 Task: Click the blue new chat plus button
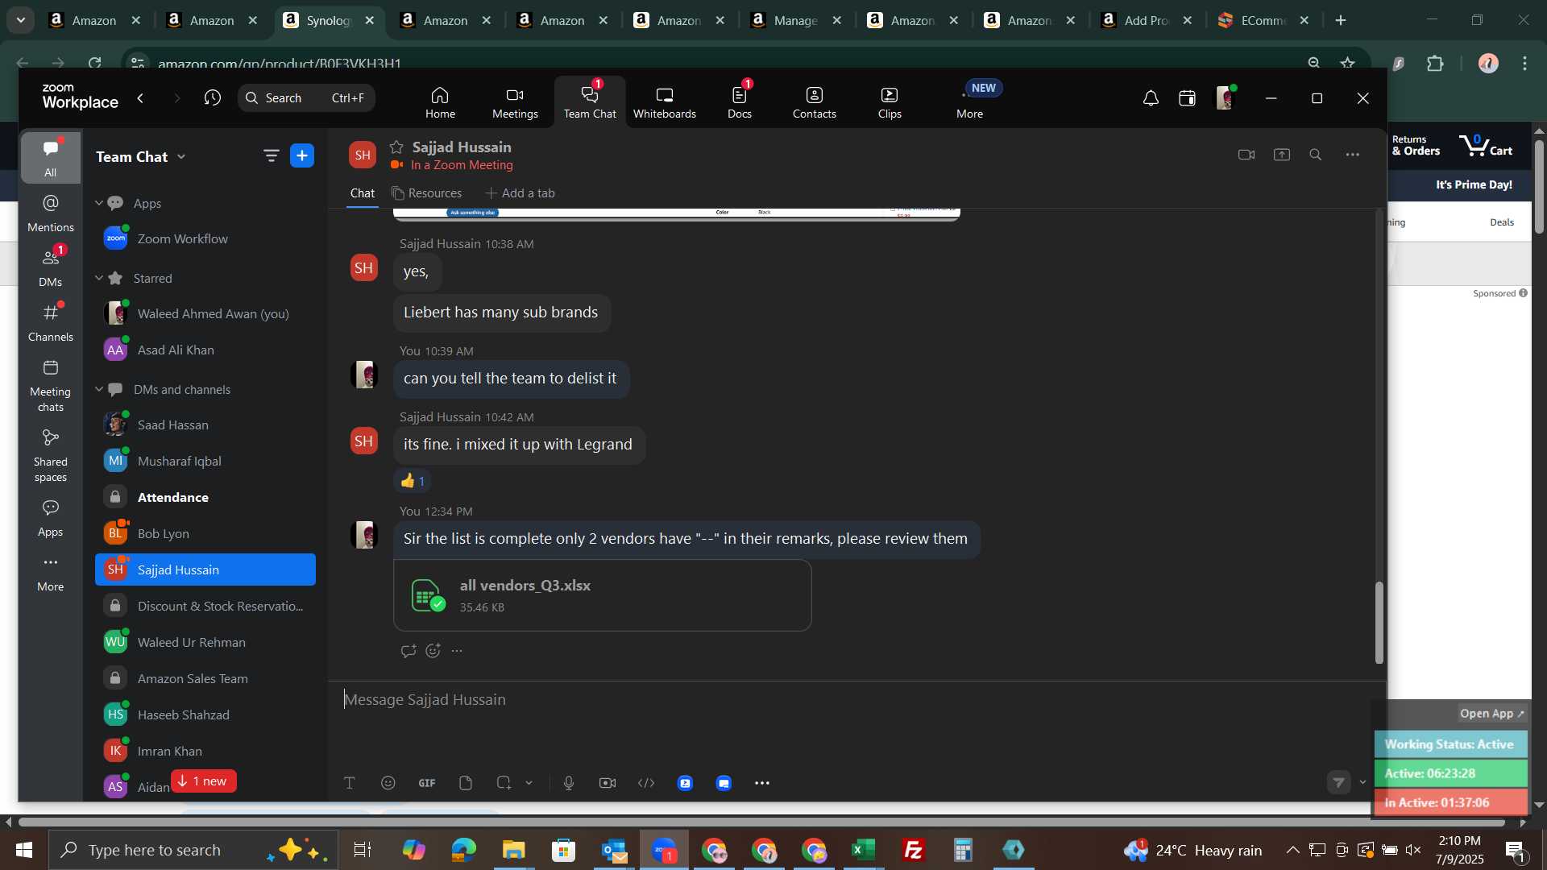click(302, 155)
